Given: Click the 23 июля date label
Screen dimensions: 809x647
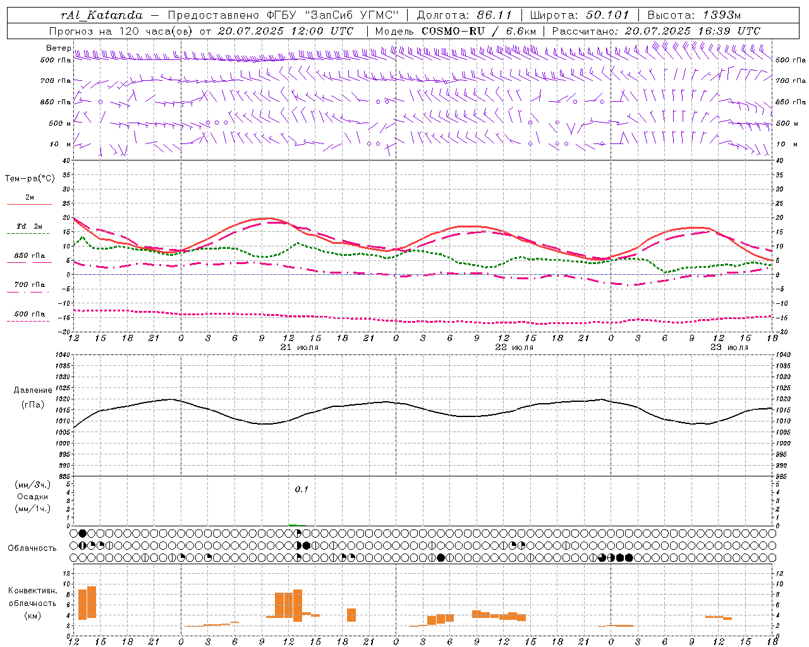Looking at the screenshot, I should click(729, 348).
